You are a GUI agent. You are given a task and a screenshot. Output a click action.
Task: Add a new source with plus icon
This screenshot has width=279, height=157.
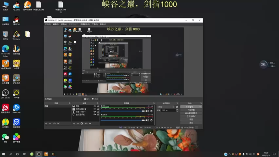point(74,124)
